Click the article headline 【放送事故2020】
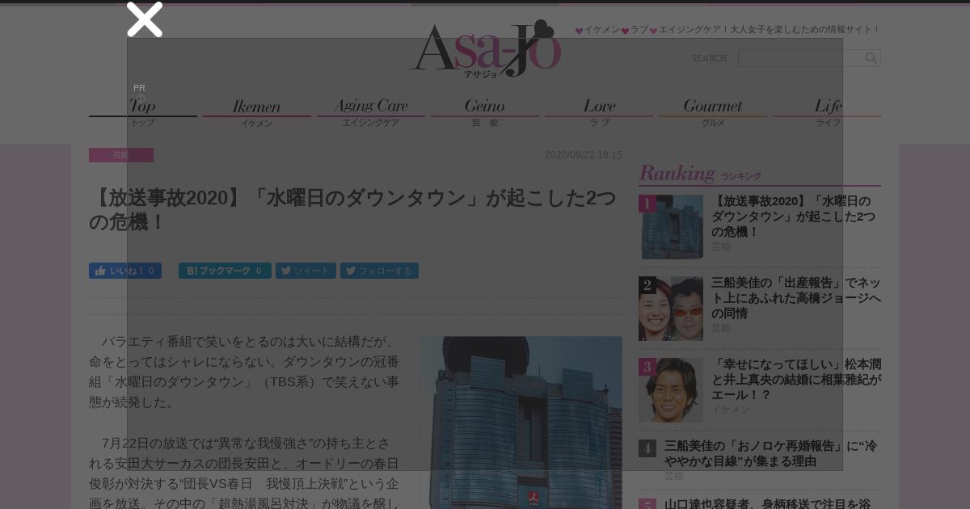The height and width of the screenshot is (509, 970). (352, 209)
